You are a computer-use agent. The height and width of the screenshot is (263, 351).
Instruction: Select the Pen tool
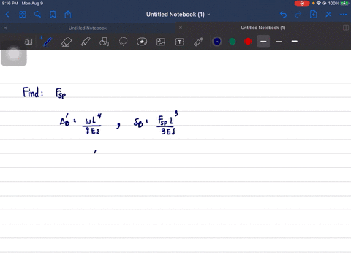(48, 42)
